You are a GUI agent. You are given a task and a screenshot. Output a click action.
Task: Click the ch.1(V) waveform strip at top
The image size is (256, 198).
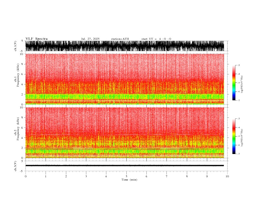coord(124,46)
